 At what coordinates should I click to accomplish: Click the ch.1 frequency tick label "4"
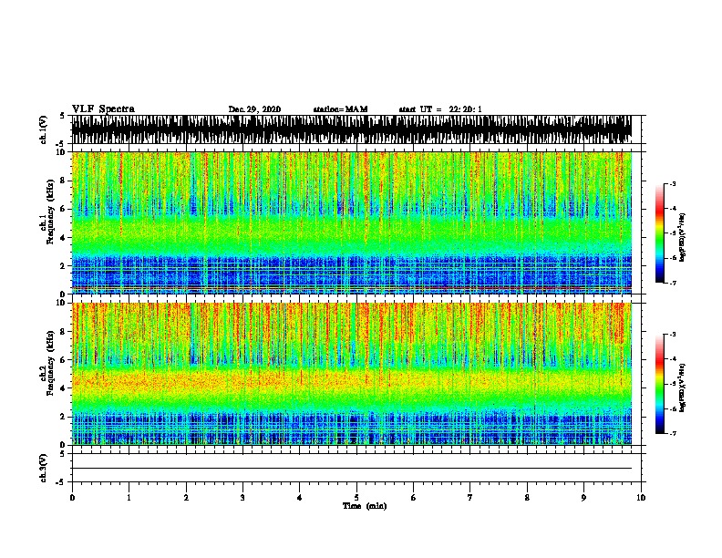point(63,238)
